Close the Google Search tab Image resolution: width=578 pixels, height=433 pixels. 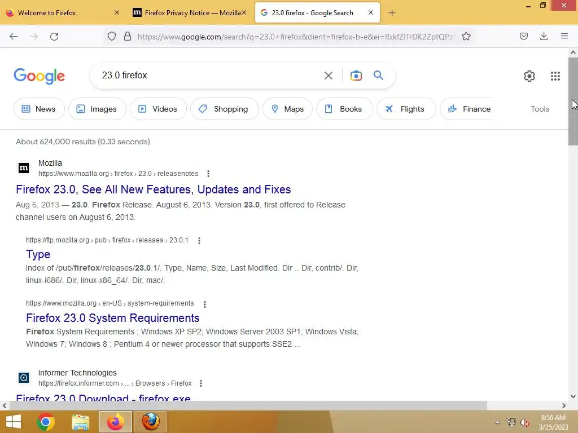[x=370, y=12]
